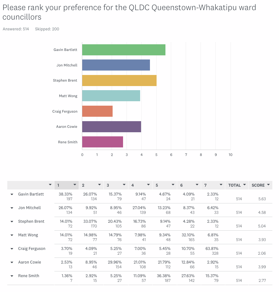Open the column 4 sort dropdown

coord(148,185)
